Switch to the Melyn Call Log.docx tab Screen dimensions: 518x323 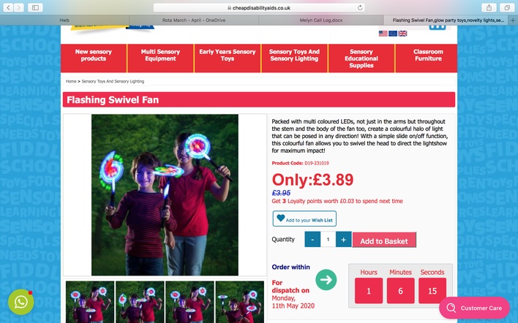(x=320, y=20)
